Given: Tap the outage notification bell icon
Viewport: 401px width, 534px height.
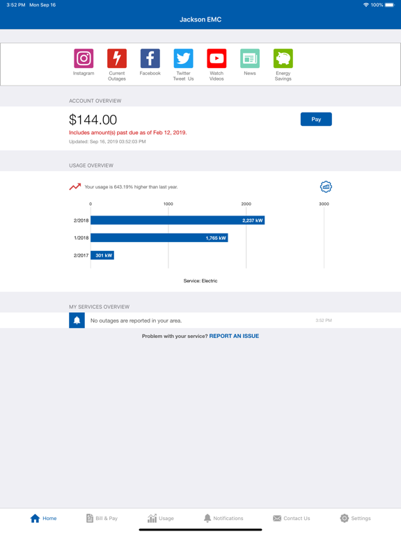Looking at the screenshot, I should pyautogui.click(x=77, y=321).
